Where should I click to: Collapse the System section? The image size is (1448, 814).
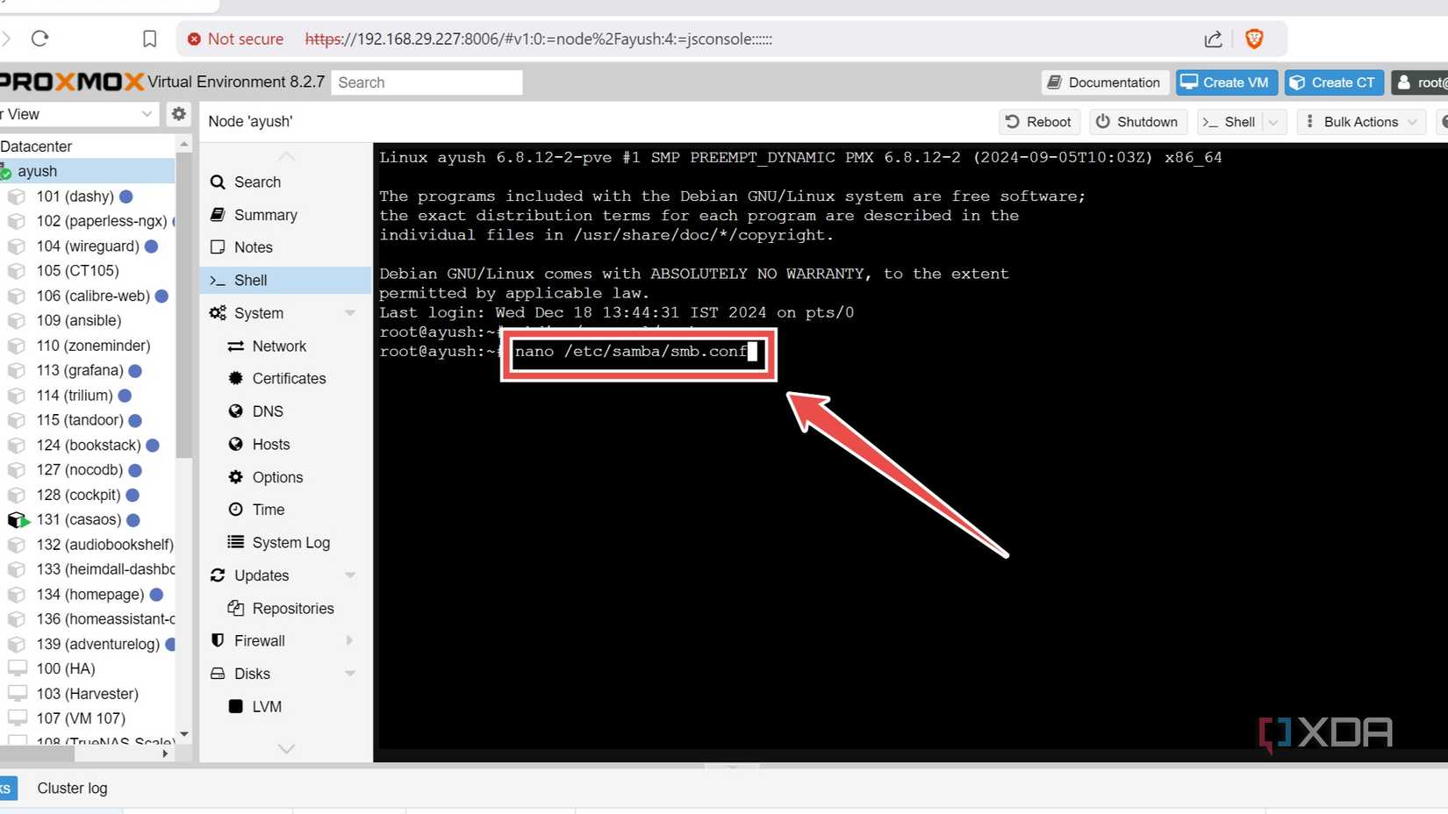point(350,313)
